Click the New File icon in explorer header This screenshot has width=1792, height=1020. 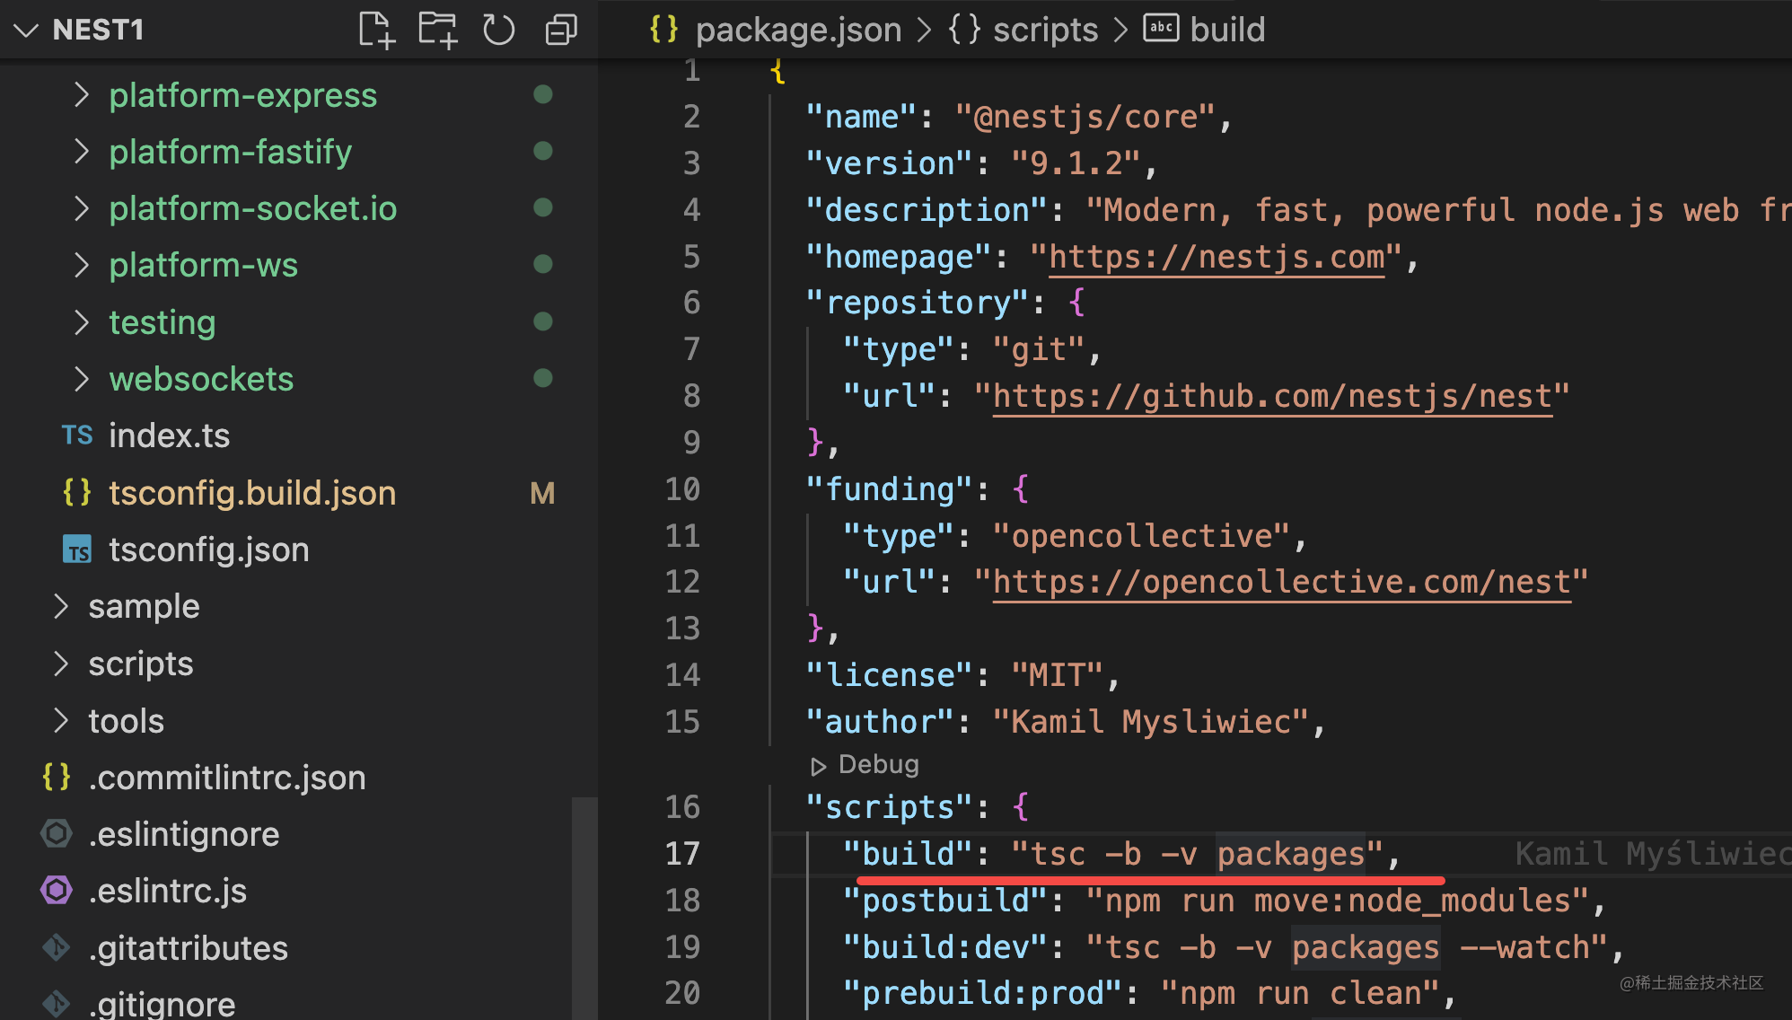[x=376, y=30]
